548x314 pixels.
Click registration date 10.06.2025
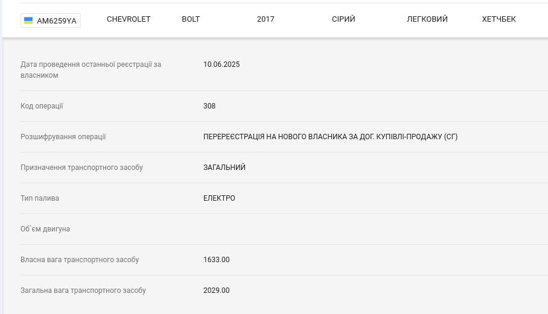tap(221, 64)
